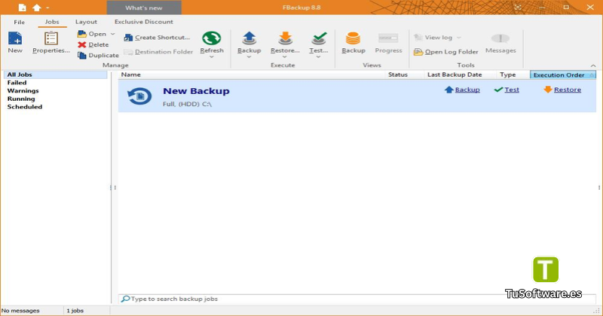The image size is (603, 316).
Task: Click the Destination Folder button
Action: point(158,52)
